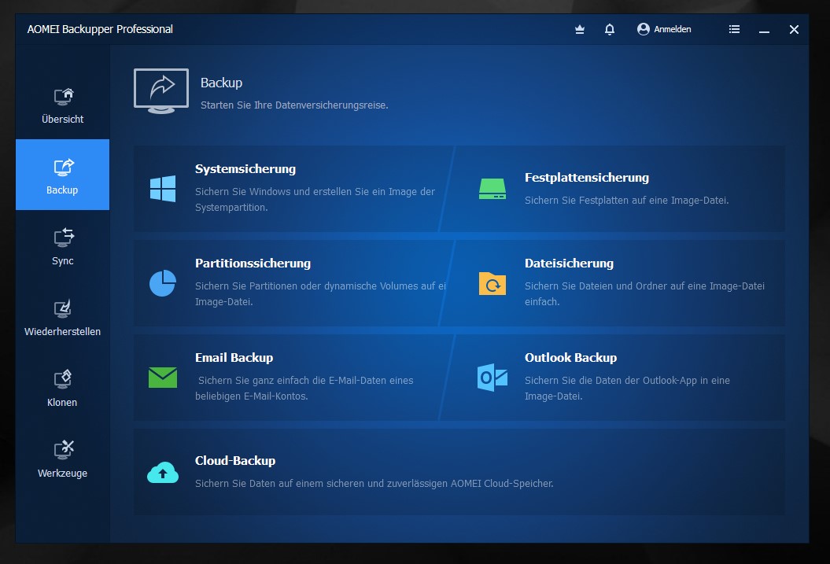This screenshot has width=830, height=564.
Task: Click the yellow folder Dateisicherung icon
Action: tap(492, 284)
